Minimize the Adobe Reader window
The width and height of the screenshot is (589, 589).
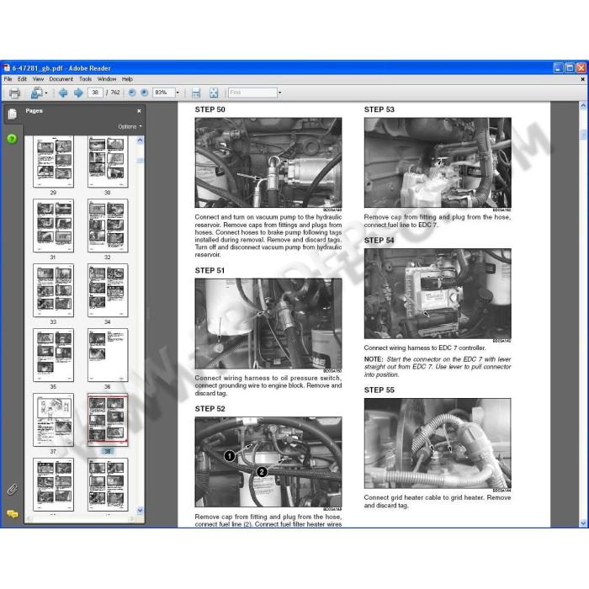click(558, 68)
